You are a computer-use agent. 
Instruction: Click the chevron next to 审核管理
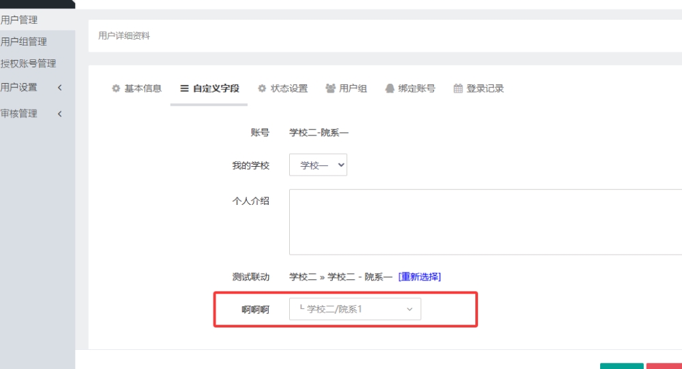(x=59, y=114)
